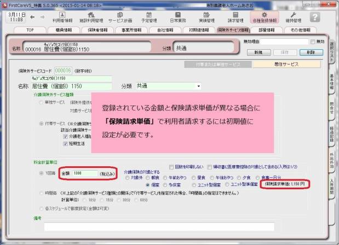Select the 時間毎 radio button
This screenshot has width=339, height=245.
pyautogui.click(x=41, y=192)
